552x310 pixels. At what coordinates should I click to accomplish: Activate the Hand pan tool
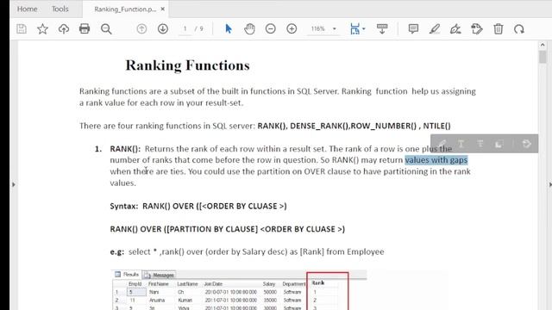click(249, 28)
